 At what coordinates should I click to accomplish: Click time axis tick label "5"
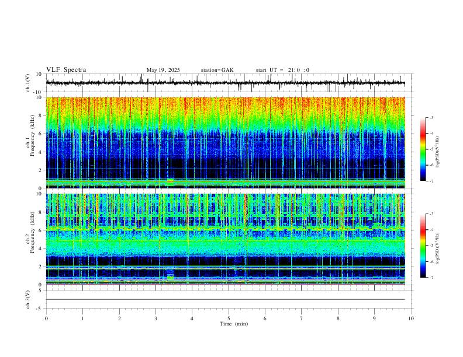pyautogui.click(x=229, y=318)
